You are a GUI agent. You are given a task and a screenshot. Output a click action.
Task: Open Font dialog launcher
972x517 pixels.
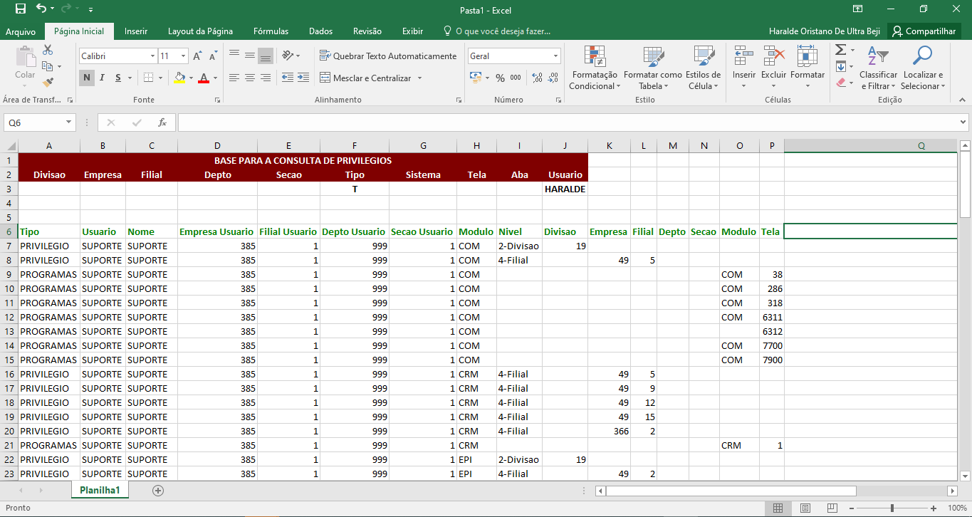[x=217, y=100]
